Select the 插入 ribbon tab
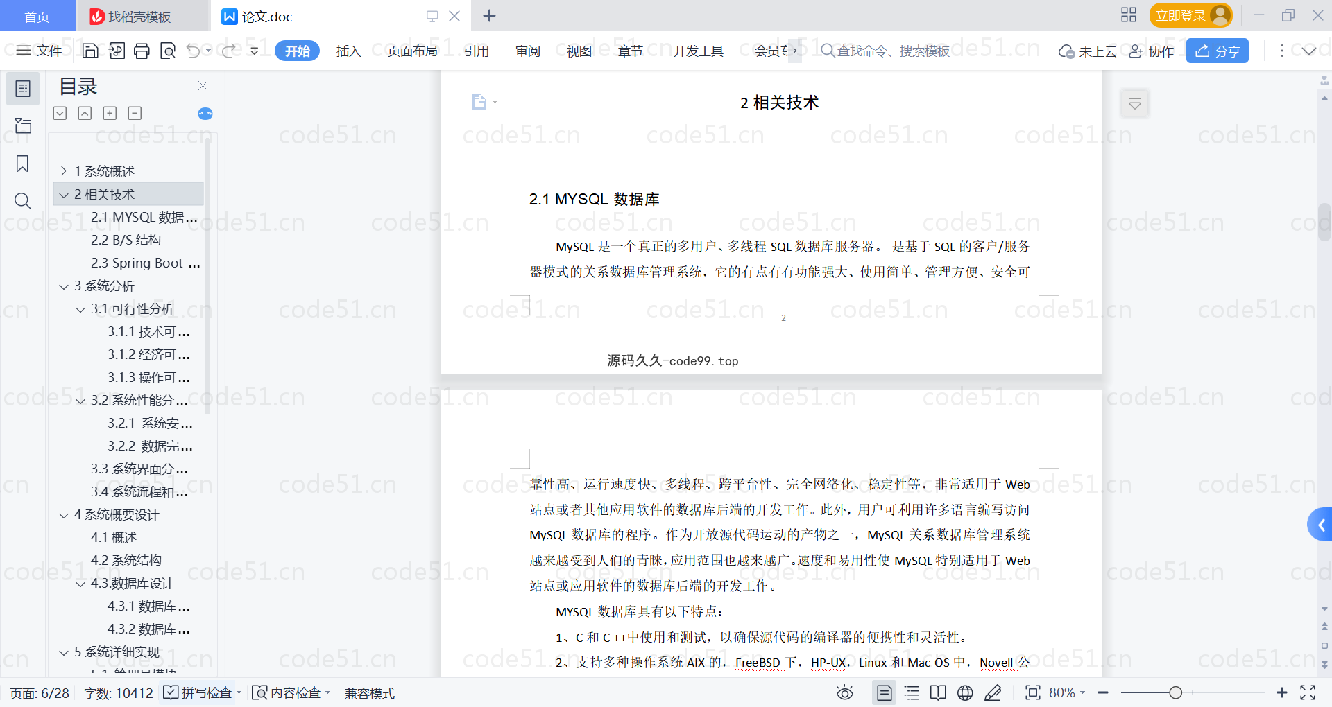 click(348, 51)
